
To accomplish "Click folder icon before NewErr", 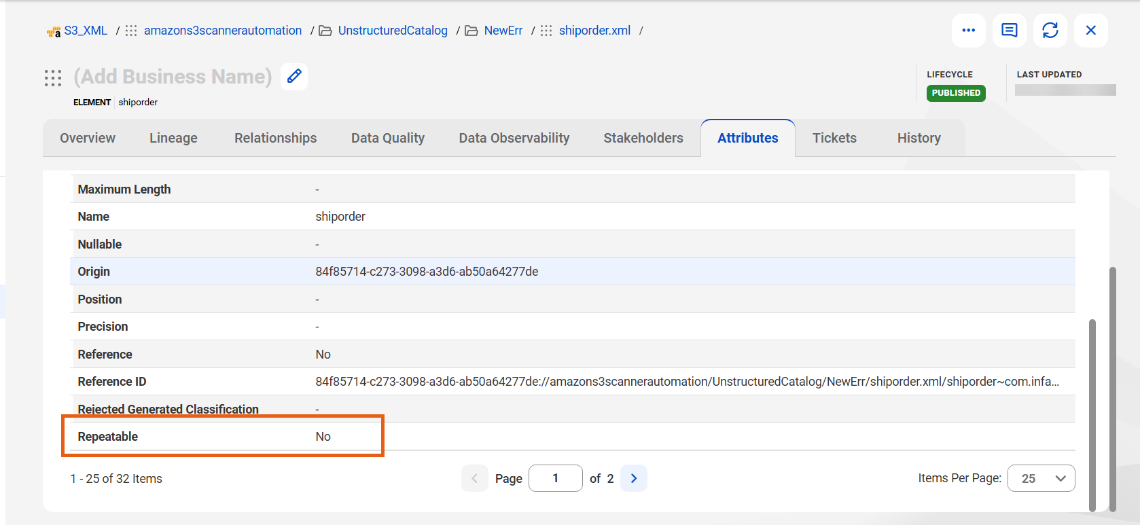I will (471, 31).
